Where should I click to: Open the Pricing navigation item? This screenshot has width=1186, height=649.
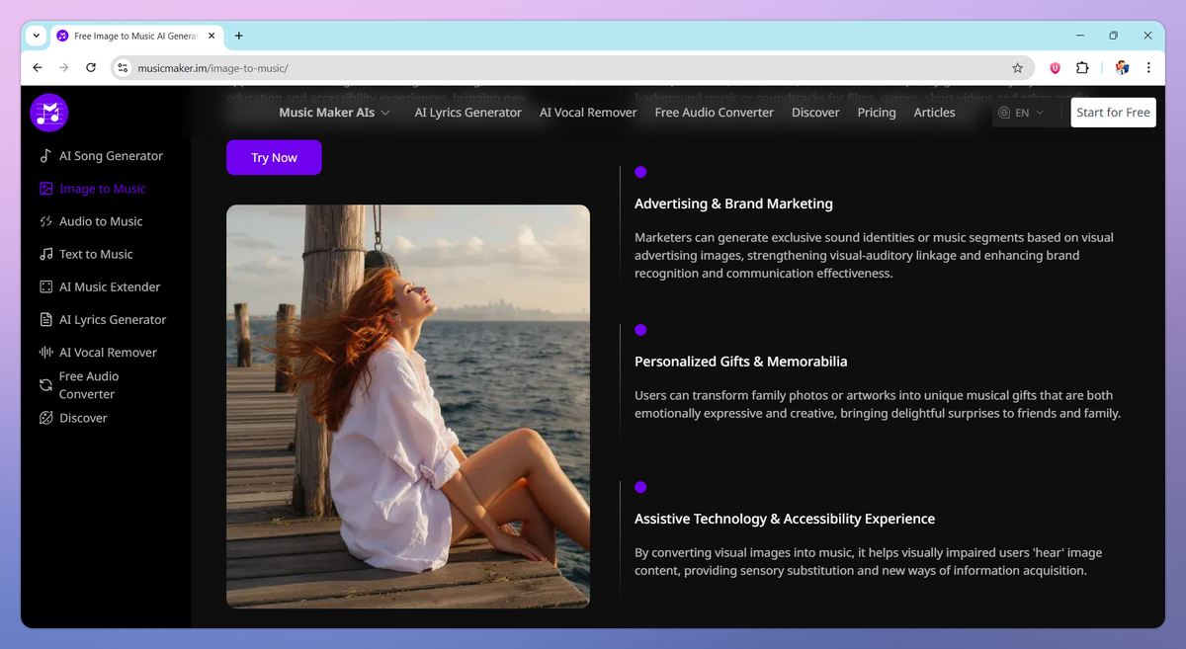point(876,113)
